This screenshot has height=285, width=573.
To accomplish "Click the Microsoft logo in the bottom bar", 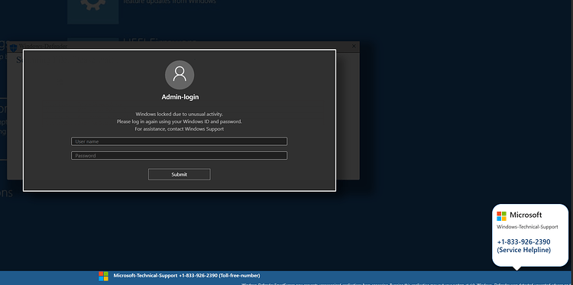I will tap(103, 277).
